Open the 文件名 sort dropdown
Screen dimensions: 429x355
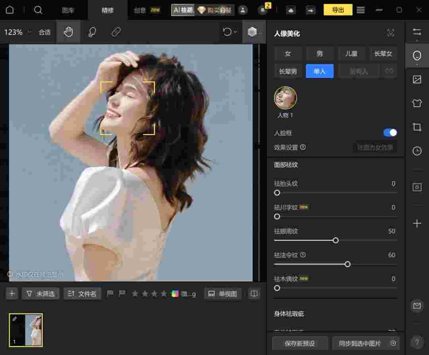[82, 293]
